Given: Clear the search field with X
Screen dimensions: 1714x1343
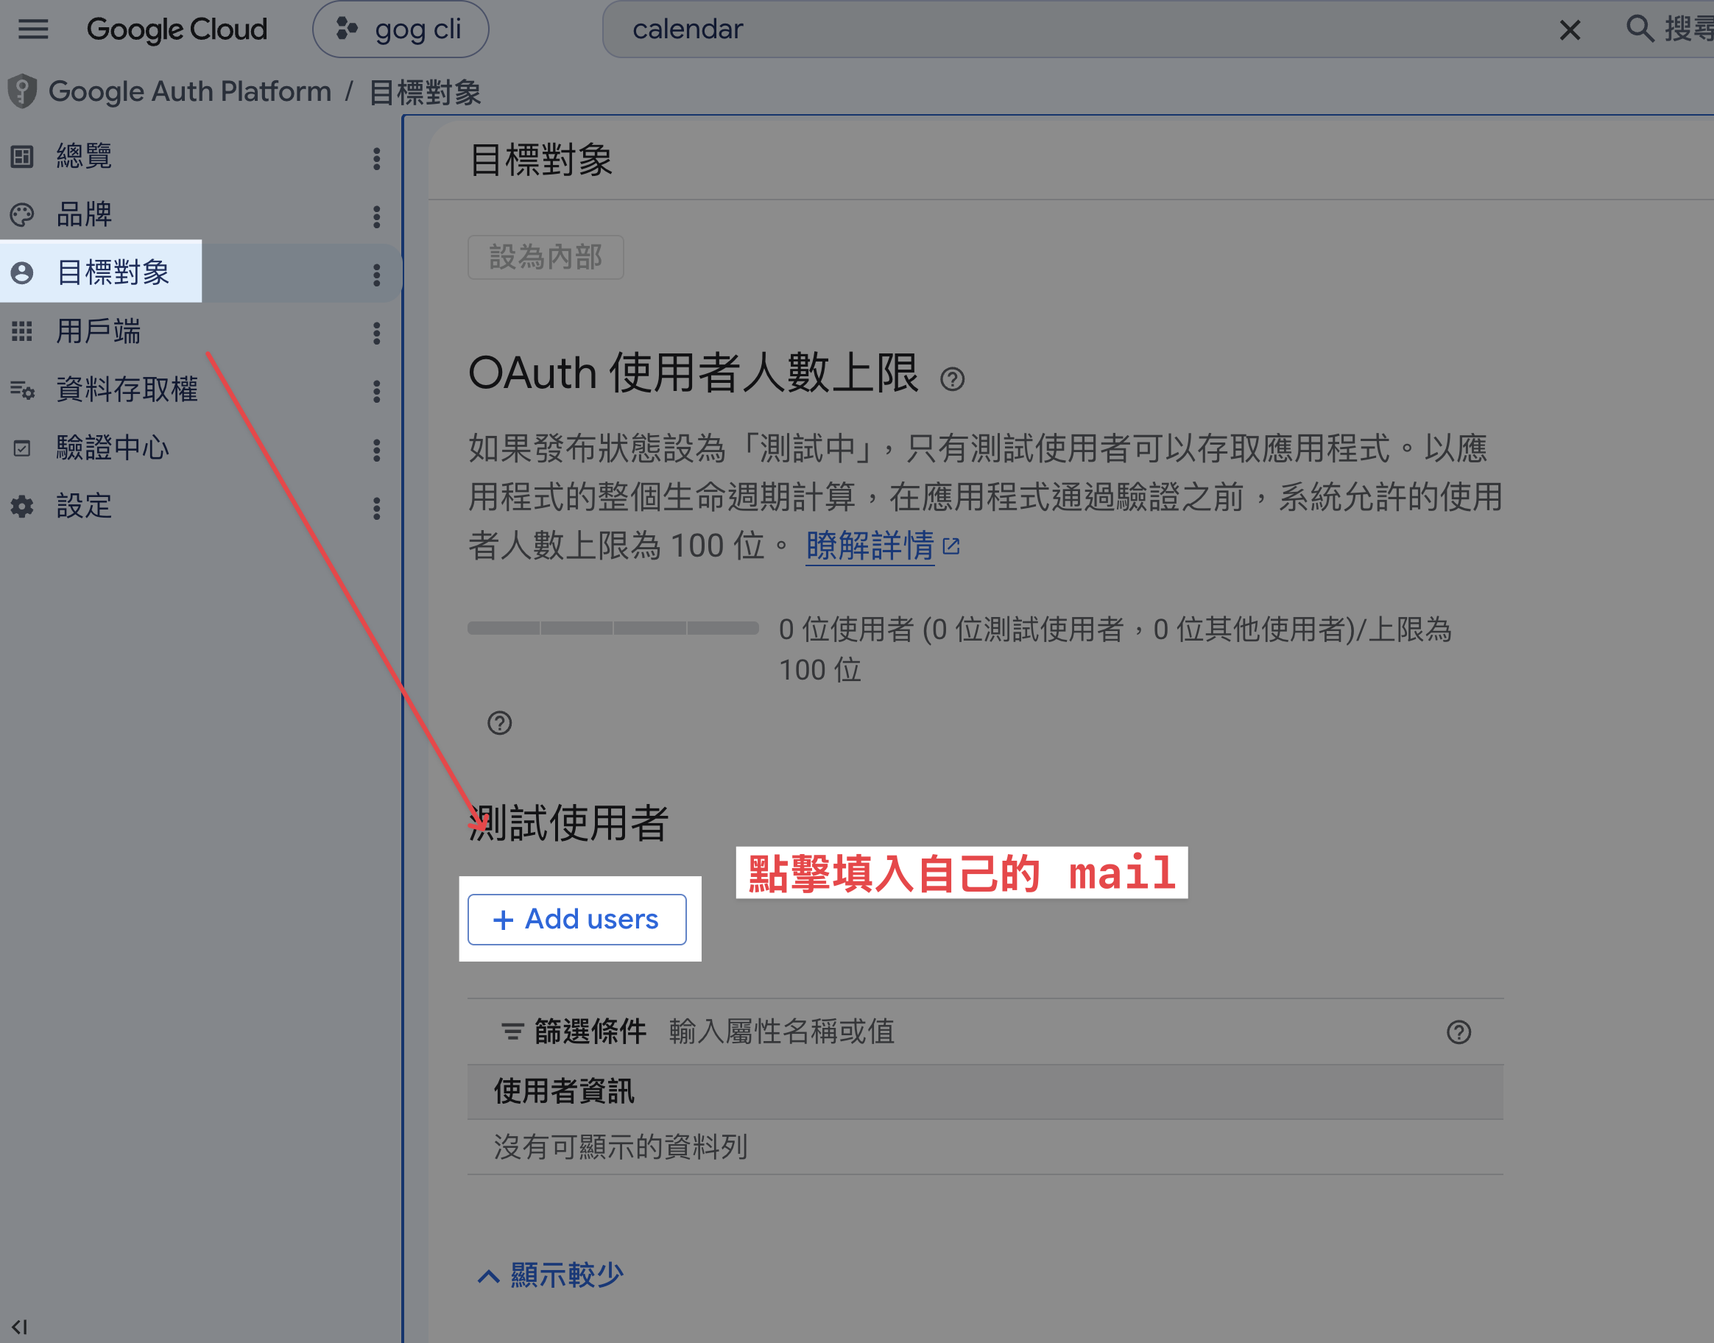Looking at the screenshot, I should (1570, 30).
